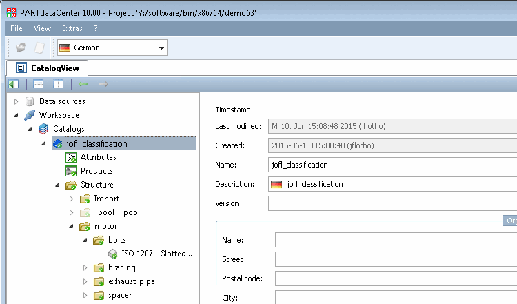The height and width of the screenshot is (304, 517).
Task: Expand the Data sources tree node
Action: [x=17, y=101]
